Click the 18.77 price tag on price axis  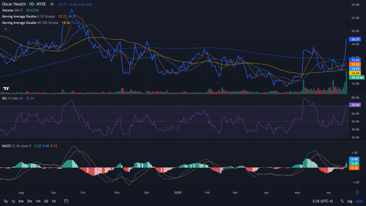[x=355, y=39]
